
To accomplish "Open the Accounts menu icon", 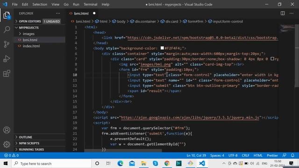I will [7, 130].
